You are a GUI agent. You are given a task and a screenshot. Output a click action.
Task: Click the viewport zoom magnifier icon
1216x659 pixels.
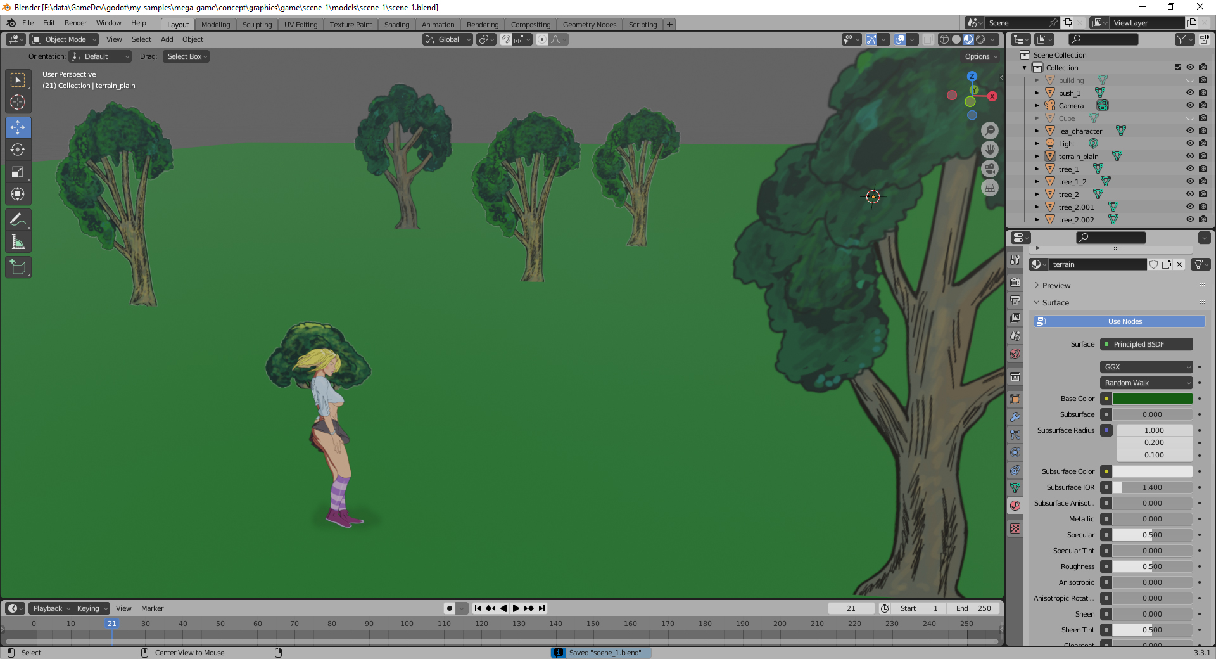pyautogui.click(x=990, y=131)
